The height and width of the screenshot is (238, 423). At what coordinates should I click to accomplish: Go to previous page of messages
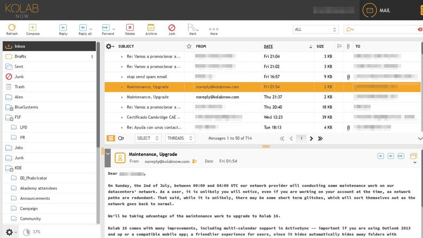pos(291,139)
